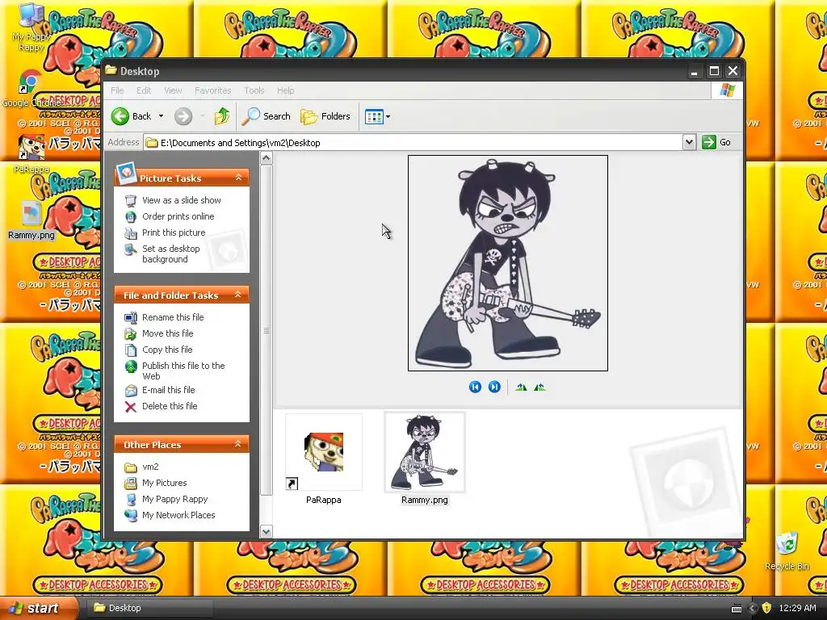Click the large Rammy preview image
This screenshot has width=827, height=620.
508,263
